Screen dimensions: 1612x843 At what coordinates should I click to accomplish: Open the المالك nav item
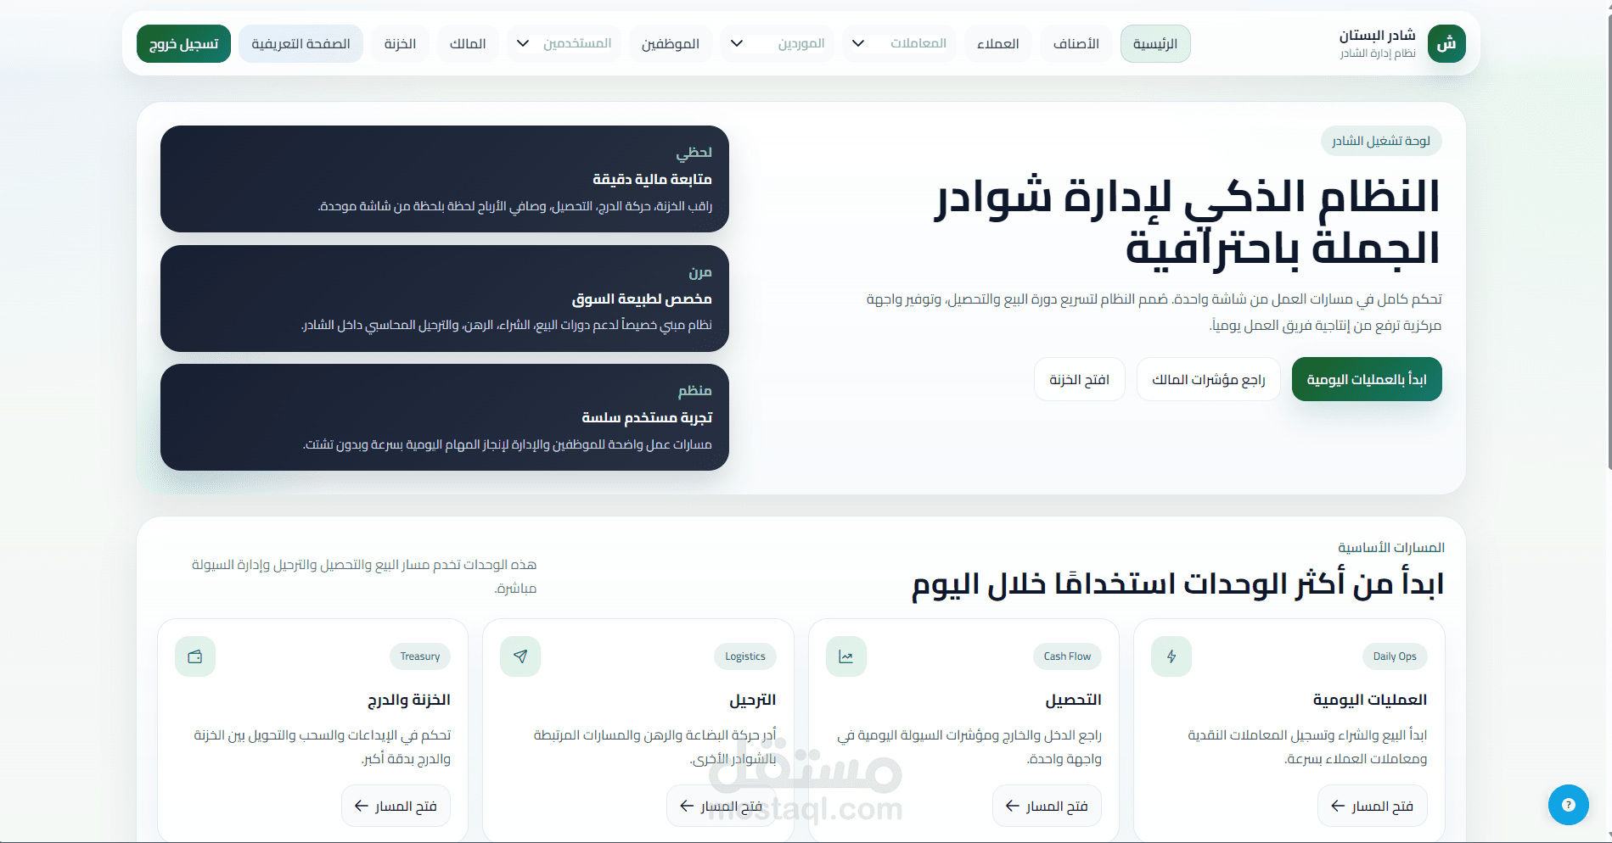(468, 43)
